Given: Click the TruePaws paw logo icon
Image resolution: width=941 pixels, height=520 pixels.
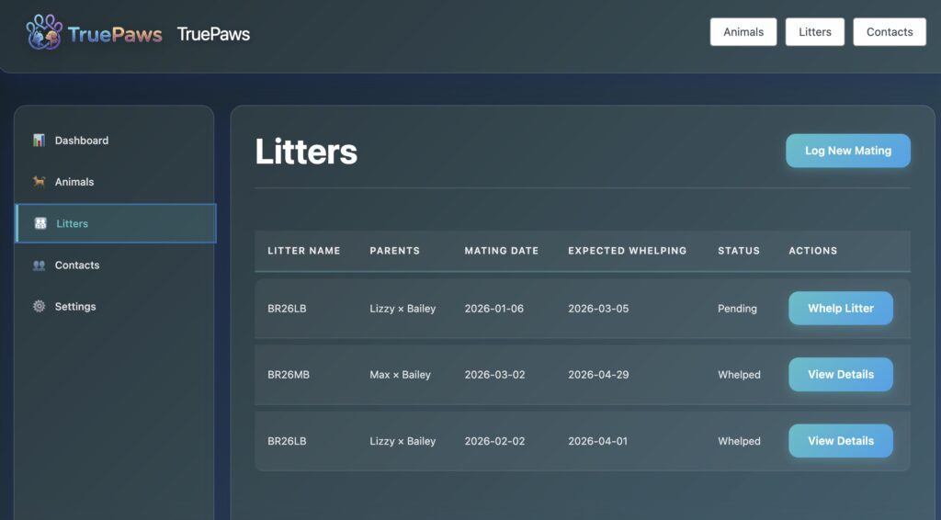Looking at the screenshot, I should point(44,34).
